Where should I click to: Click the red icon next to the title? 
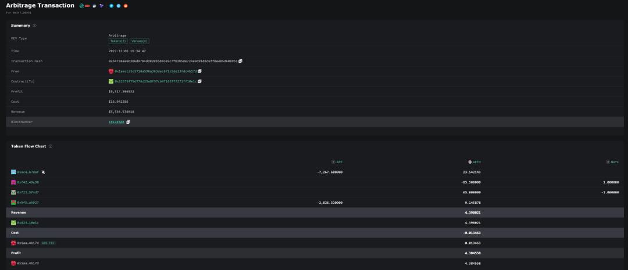[87, 6]
